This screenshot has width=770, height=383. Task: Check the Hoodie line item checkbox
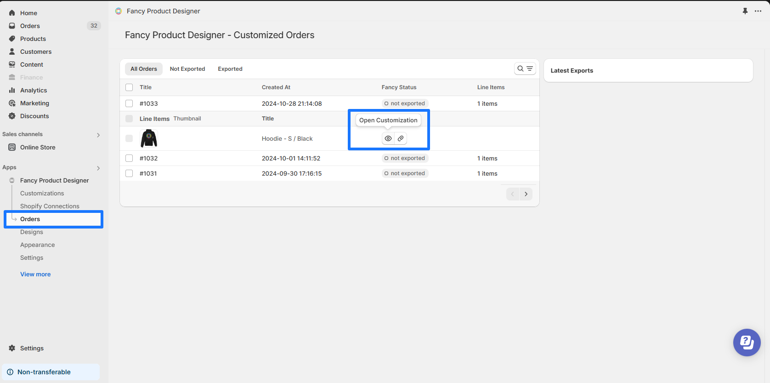pos(129,138)
